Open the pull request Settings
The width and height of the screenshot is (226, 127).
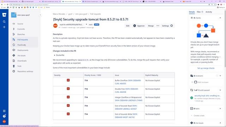click(167, 26)
